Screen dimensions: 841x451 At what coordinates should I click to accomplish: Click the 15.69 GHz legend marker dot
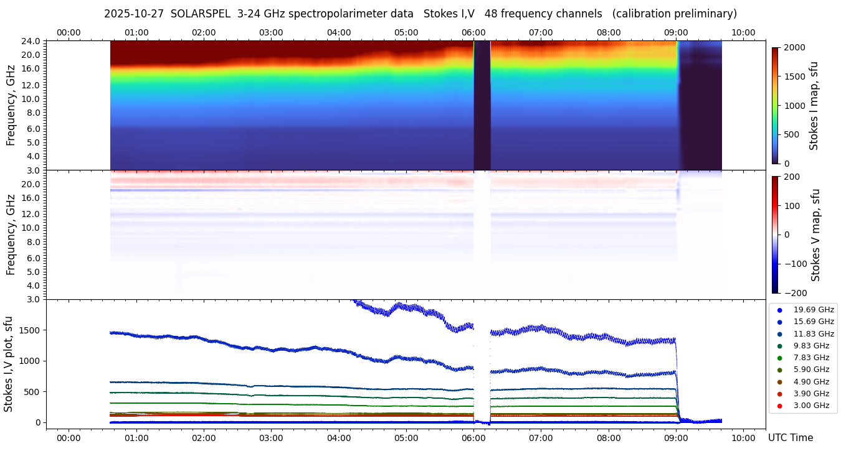coord(779,322)
